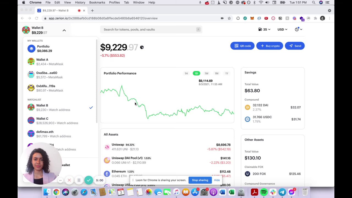
Task: Open Spotify from the Dock
Action: point(264,192)
